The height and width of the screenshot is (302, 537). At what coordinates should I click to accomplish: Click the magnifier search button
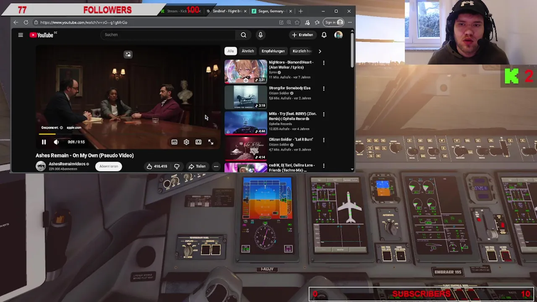pos(243,35)
